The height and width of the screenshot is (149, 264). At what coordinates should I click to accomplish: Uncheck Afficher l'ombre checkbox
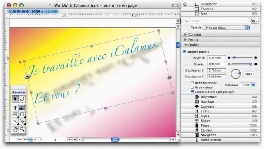point(185,52)
